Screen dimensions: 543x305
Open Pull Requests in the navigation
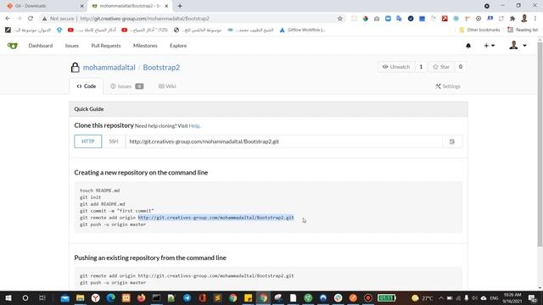coord(106,46)
